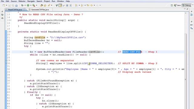This screenshot has height=109, width=194.
Task: Open the Servers view in left sidebar
Action: (2, 18)
